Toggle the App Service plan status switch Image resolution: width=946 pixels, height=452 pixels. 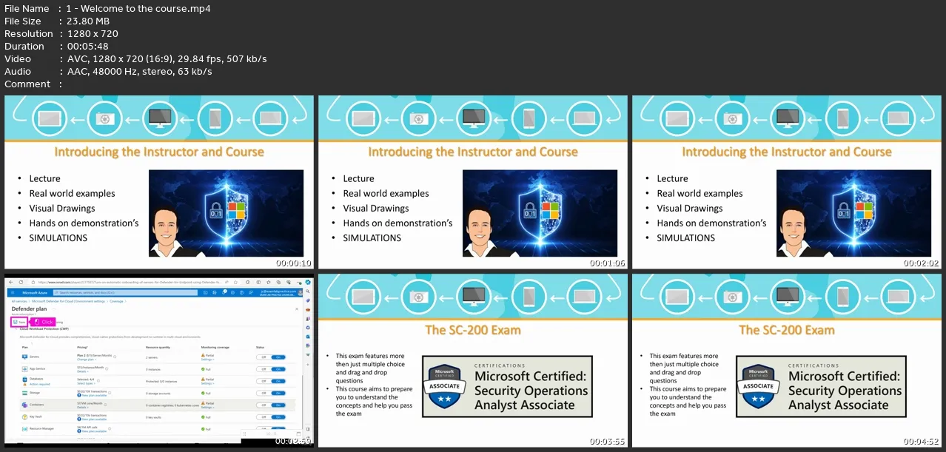coord(271,369)
